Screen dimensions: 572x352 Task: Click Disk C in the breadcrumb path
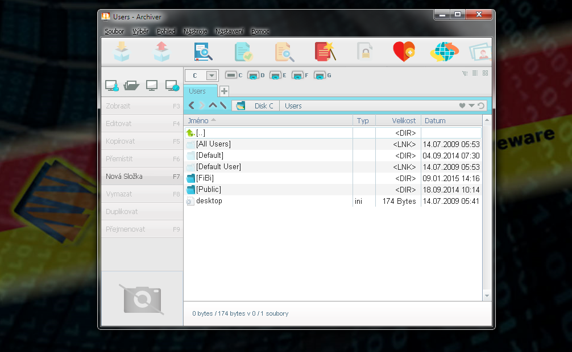coord(263,106)
